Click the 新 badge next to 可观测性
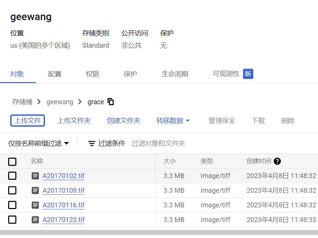The image size is (318, 238). click(x=248, y=74)
